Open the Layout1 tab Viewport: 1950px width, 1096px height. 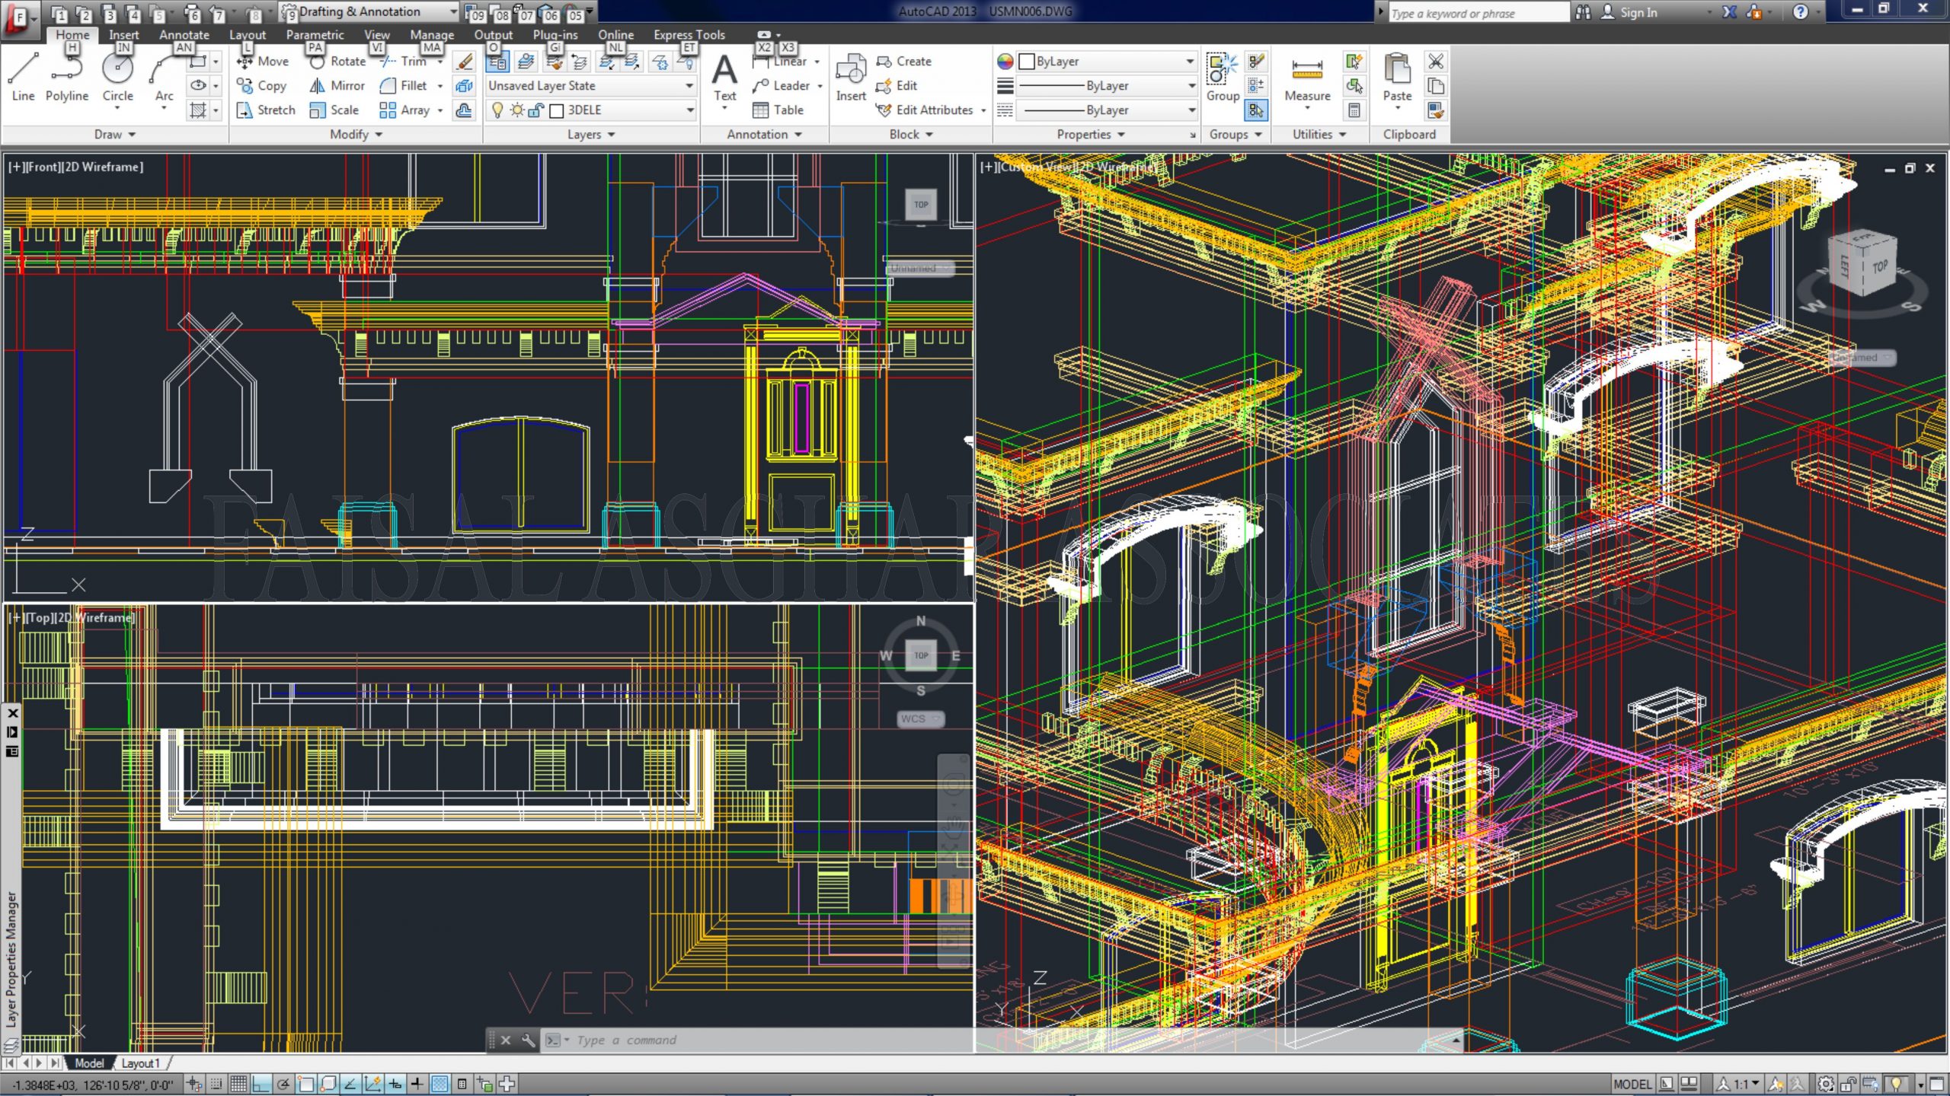(x=140, y=1063)
